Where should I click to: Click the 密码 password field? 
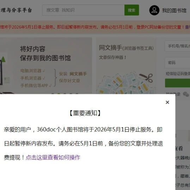tap(177, 63)
